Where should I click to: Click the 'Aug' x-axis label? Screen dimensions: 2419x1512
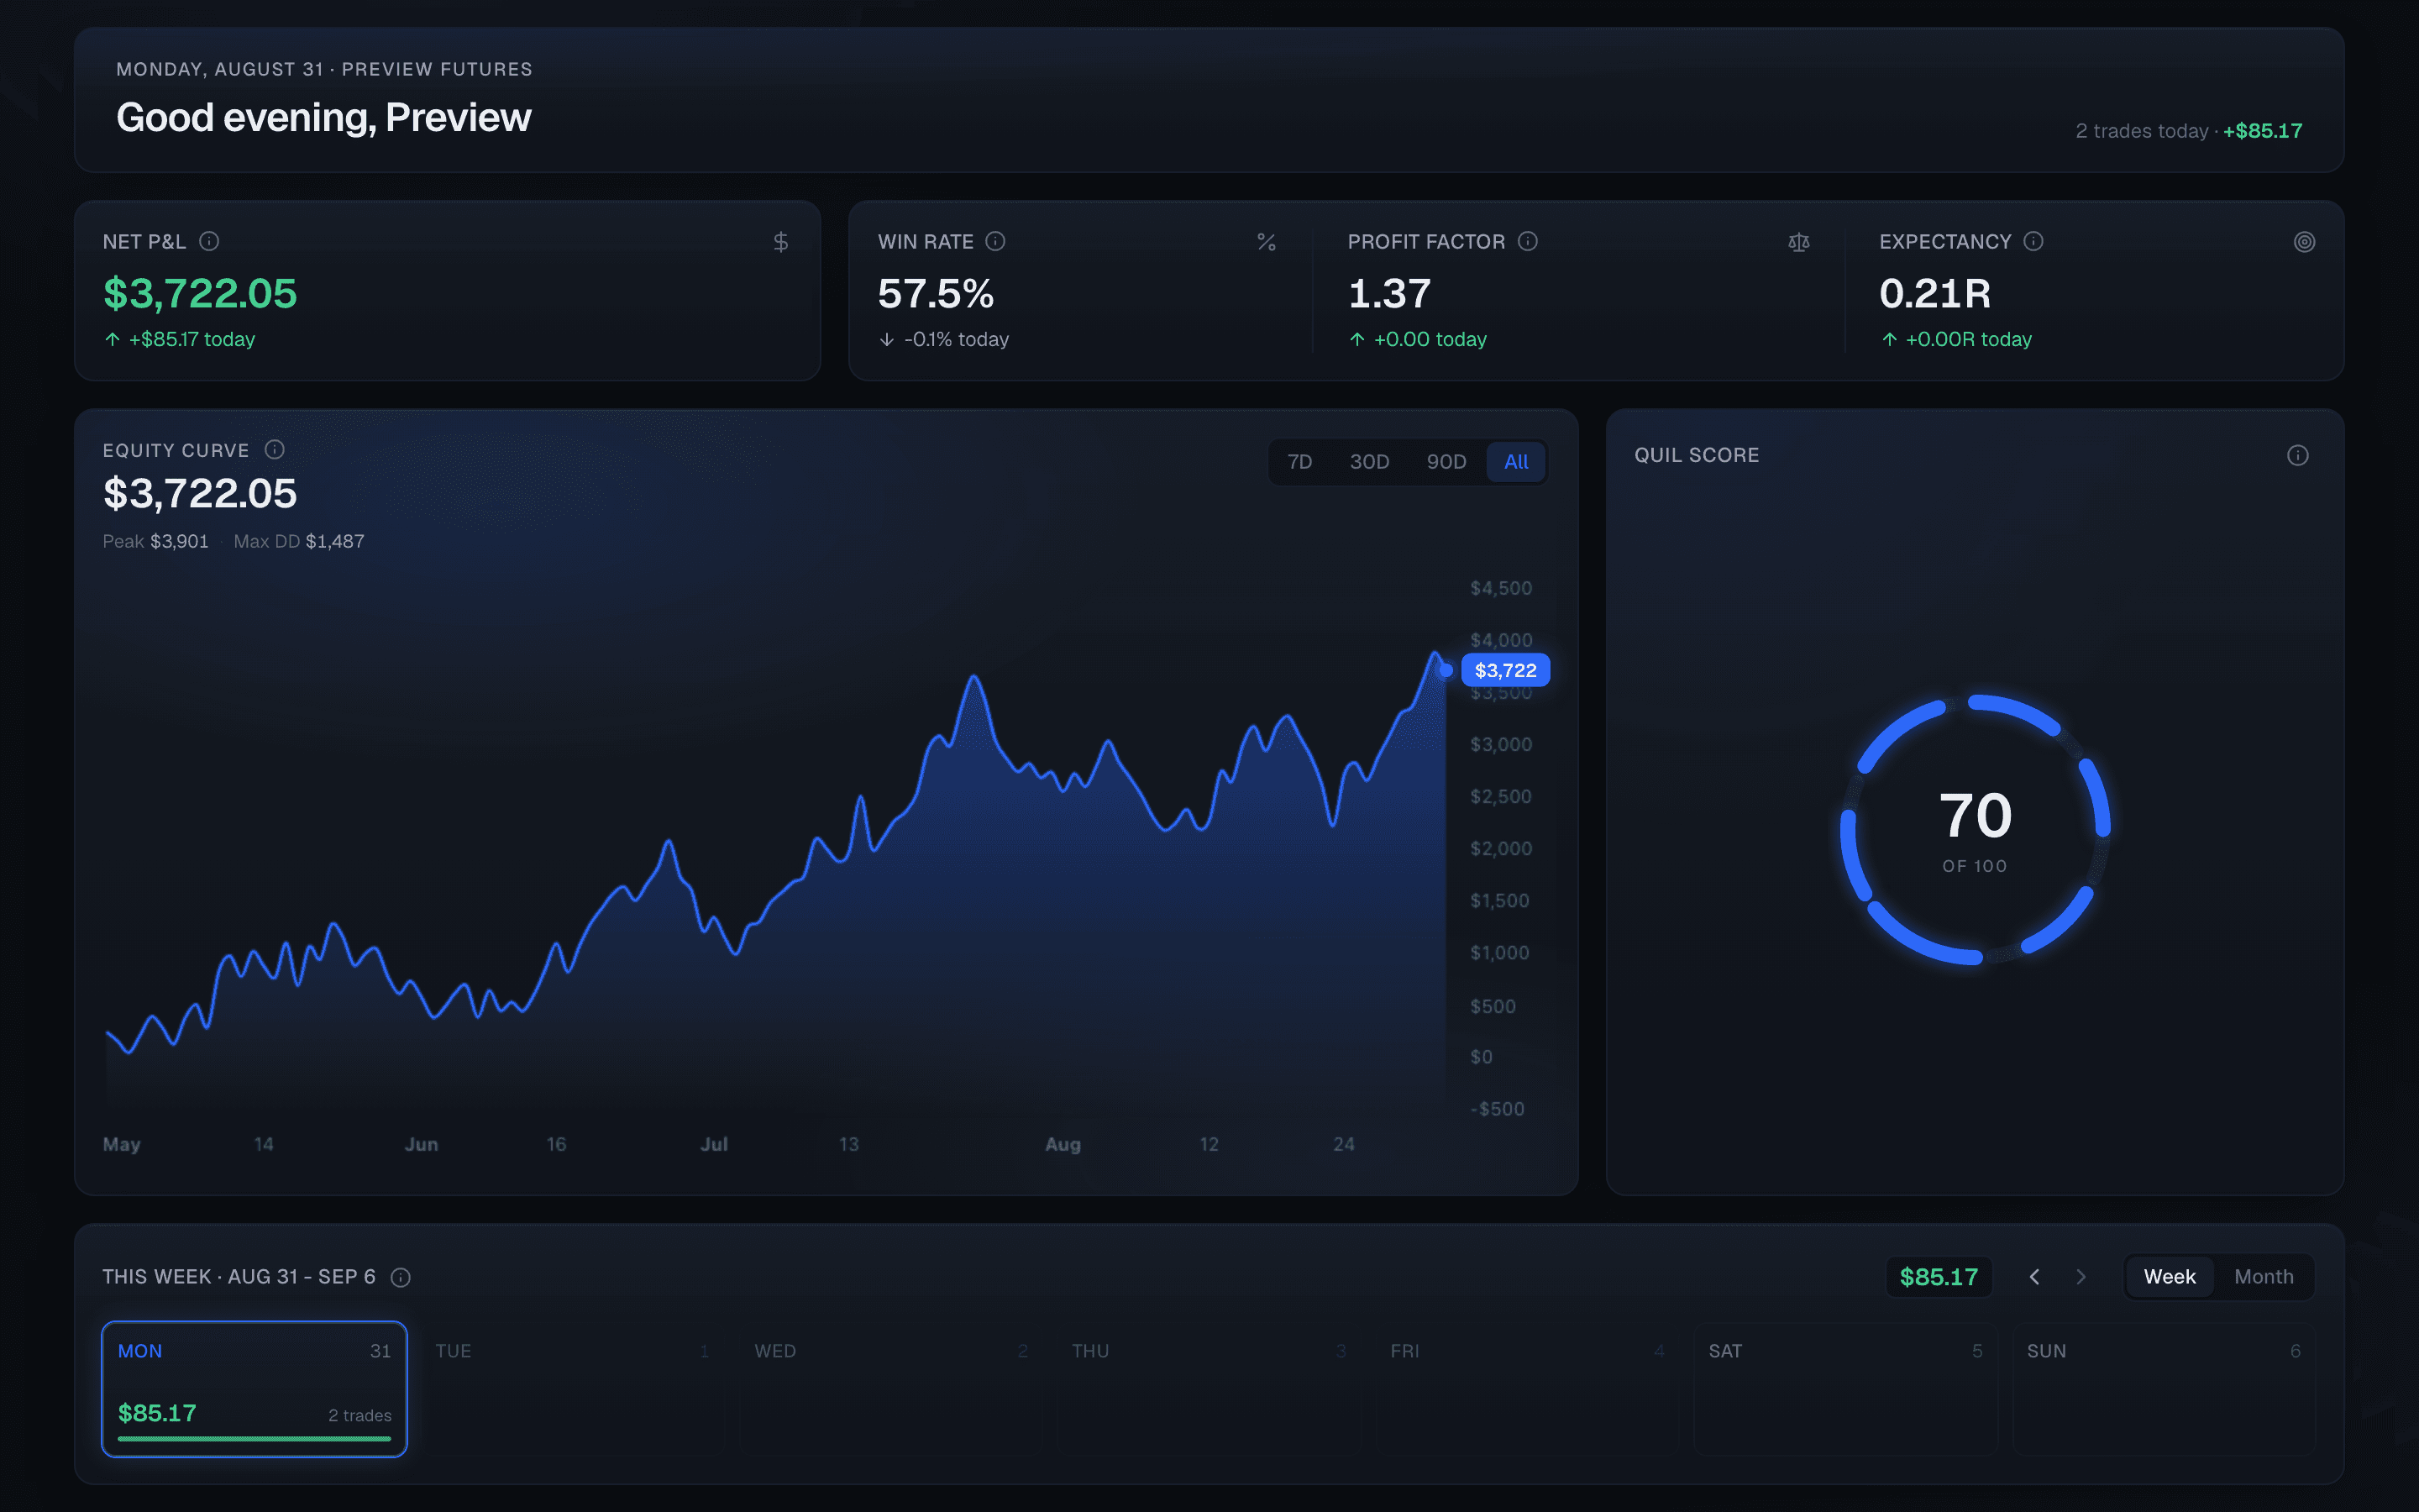point(1063,1144)
